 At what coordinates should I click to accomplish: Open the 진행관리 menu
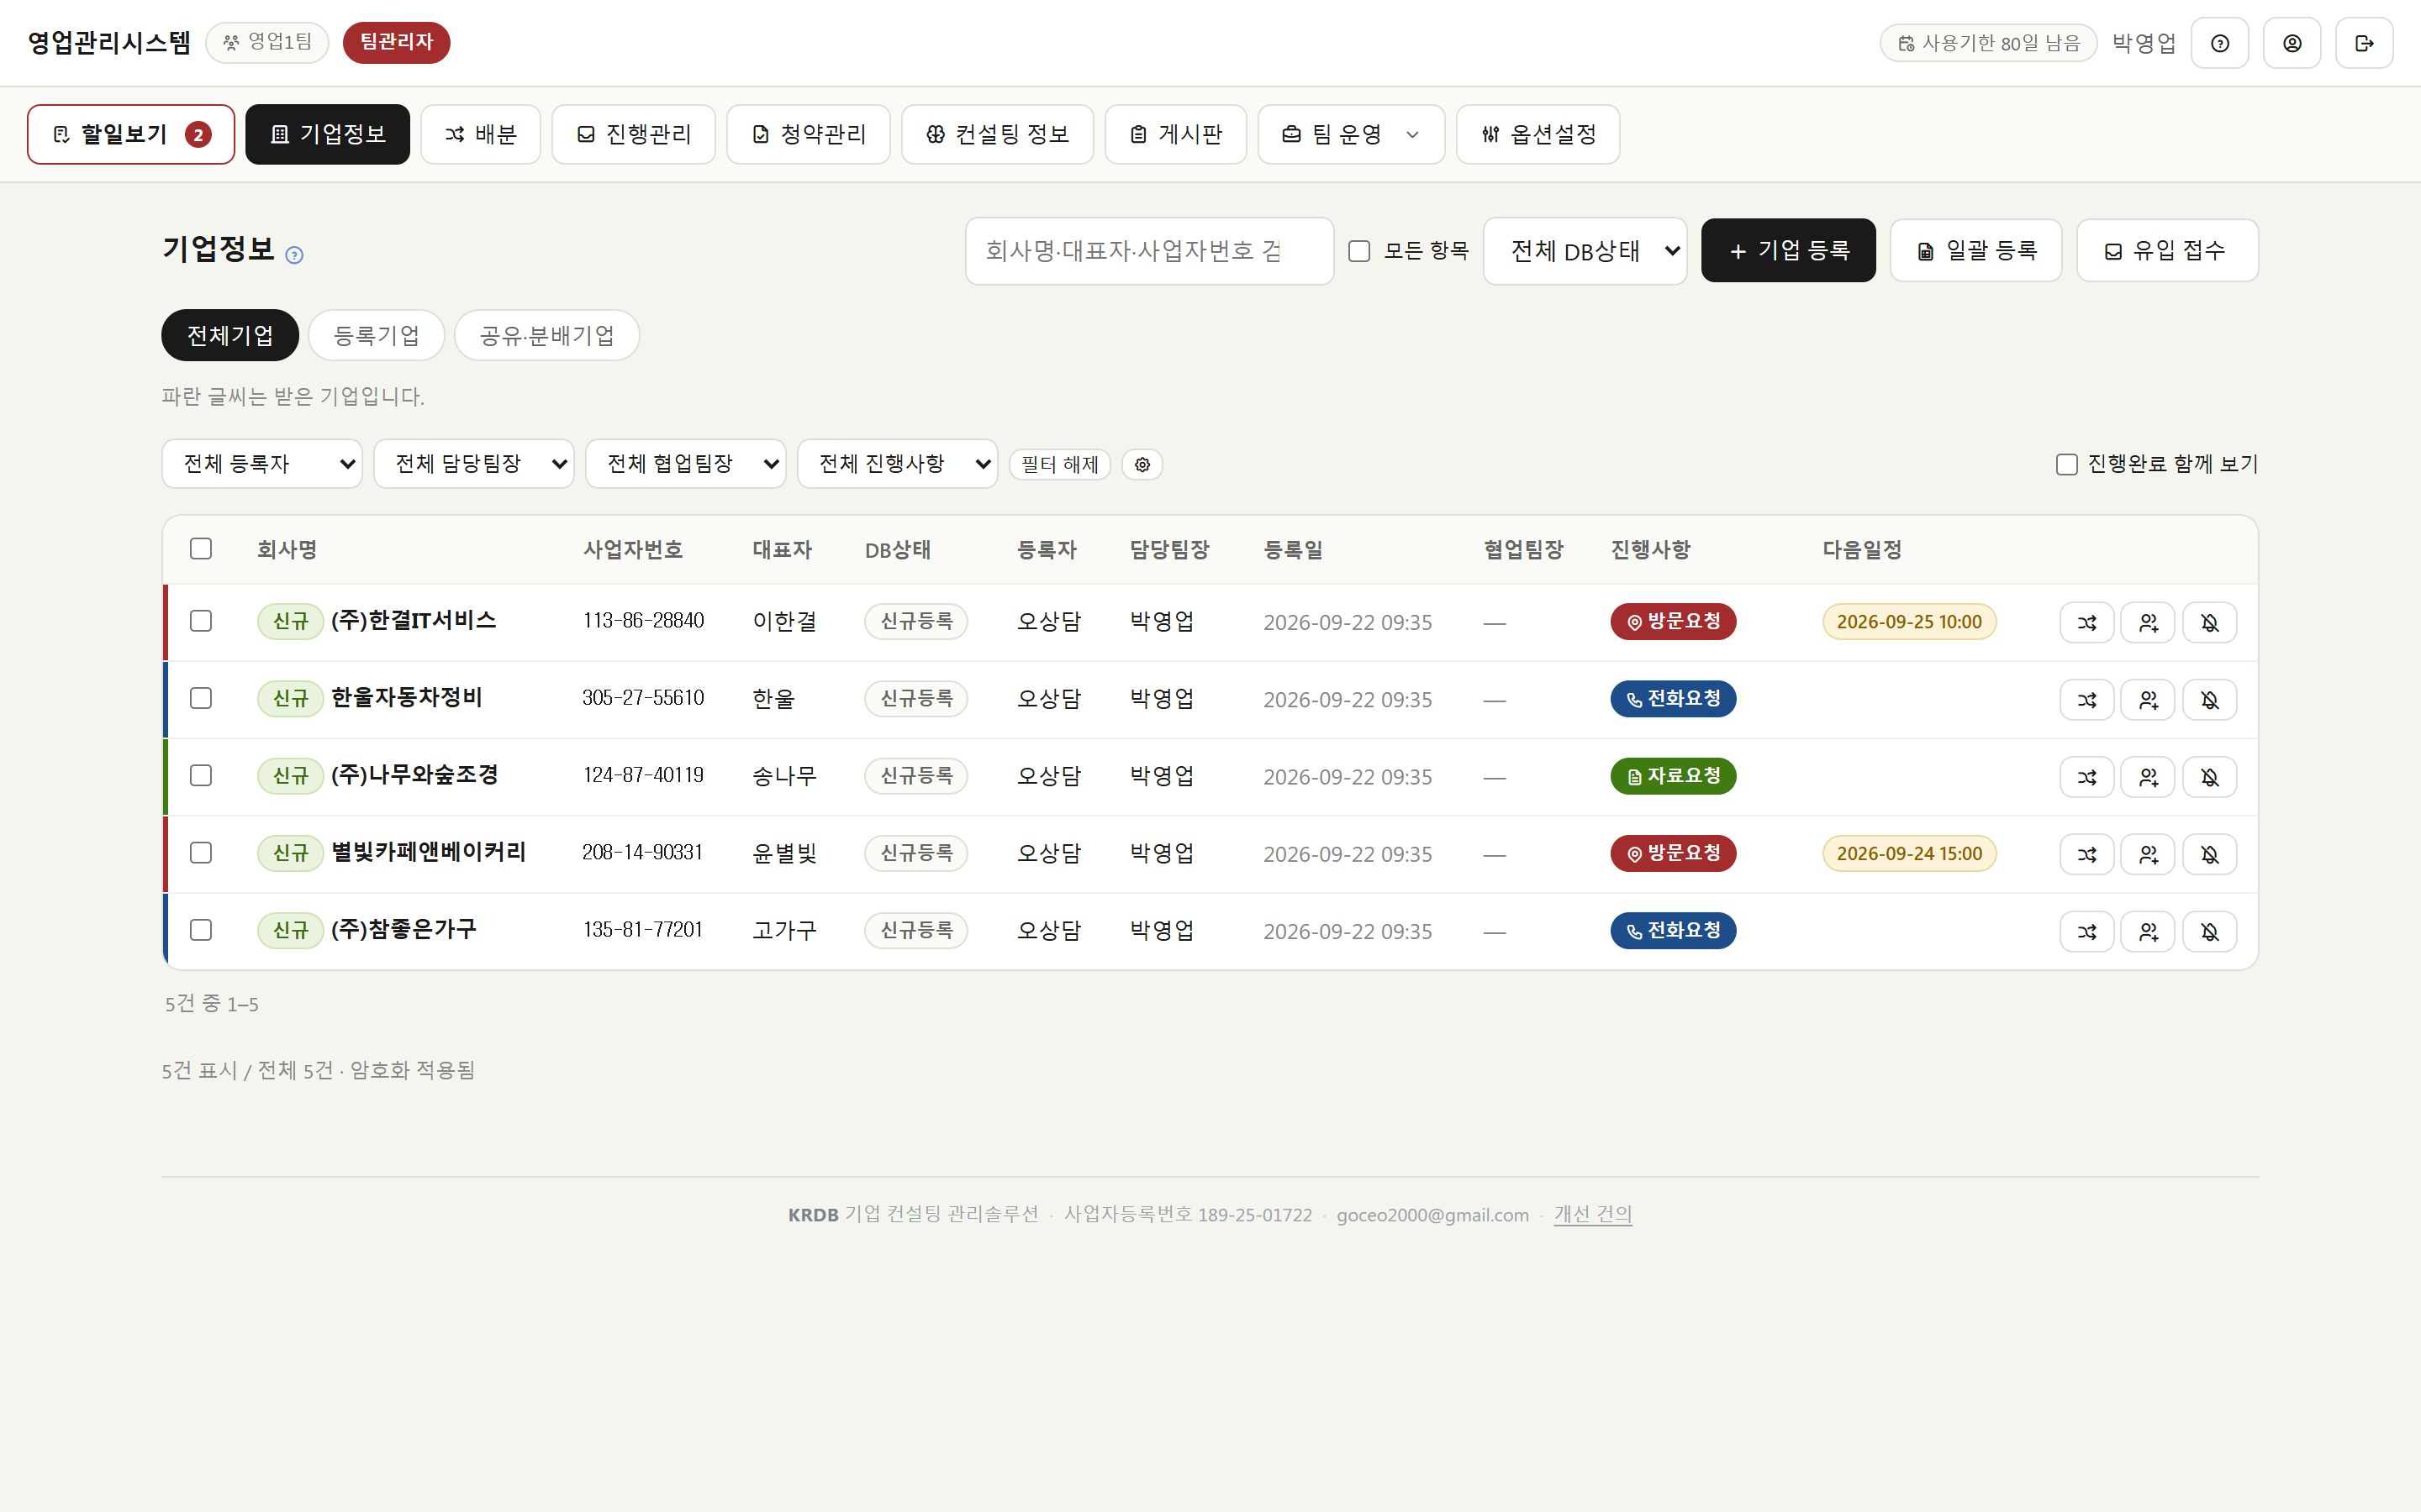(633, 134)
